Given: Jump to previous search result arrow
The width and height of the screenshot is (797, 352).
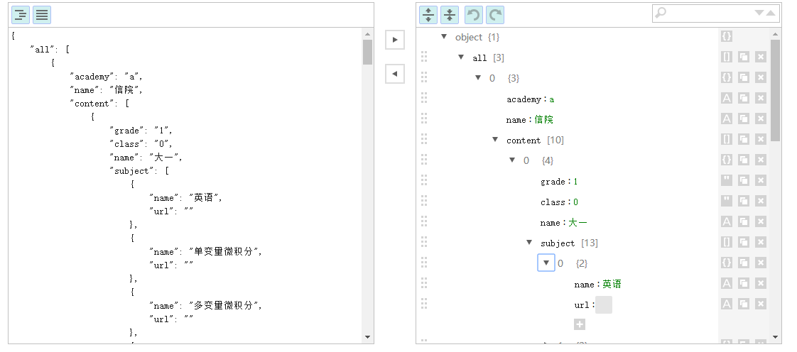Looking at the screenshot, I should tap(771, 13).
